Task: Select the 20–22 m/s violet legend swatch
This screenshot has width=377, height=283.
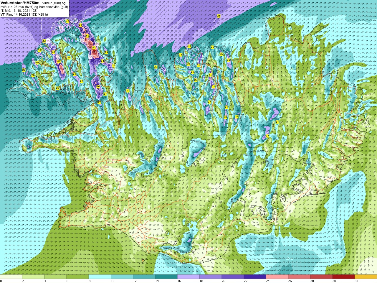Action: point(233,277)
